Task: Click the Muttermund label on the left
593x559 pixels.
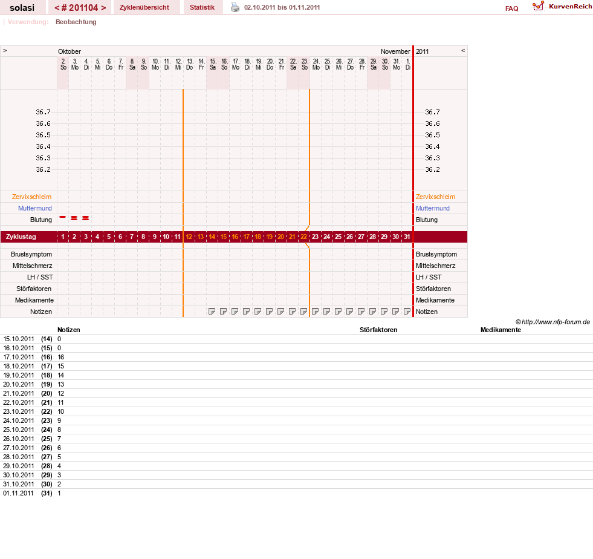Action: click(35, 208)
